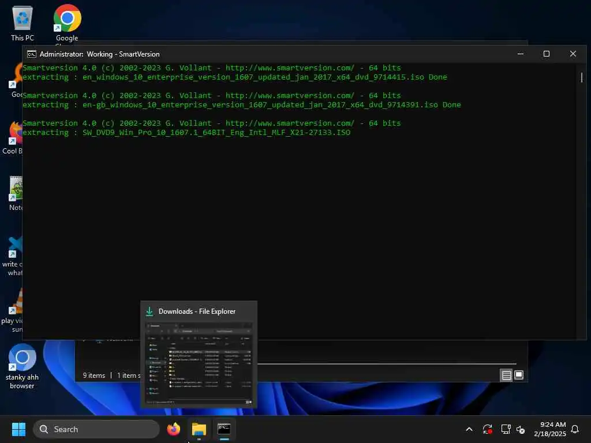Click the line extracting SW_DVD9_Win_Pro_10_1607.1
The height and width of the screenshot is (443, 591).
[186, 133]
